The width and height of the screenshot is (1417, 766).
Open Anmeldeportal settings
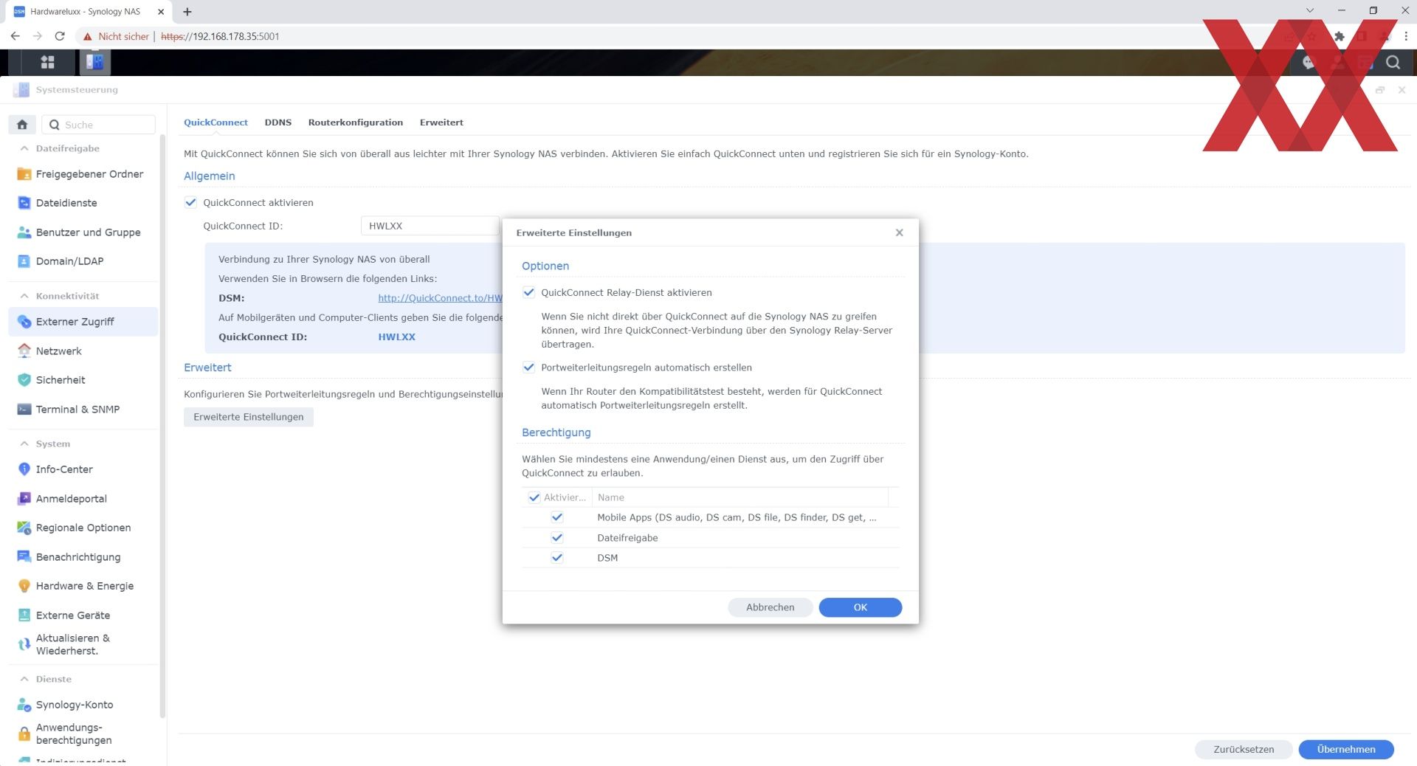pyautogui.click(x=83, y=499)
